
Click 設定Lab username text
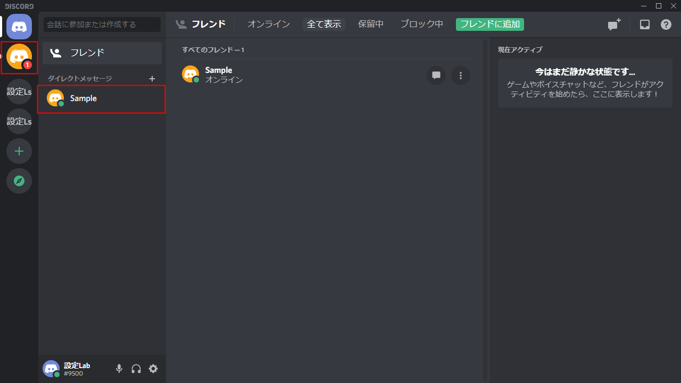(77, 365)
